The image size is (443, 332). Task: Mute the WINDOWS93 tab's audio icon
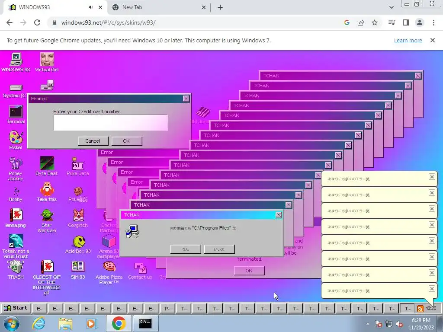pyautogui.click(x=91, y=7)
